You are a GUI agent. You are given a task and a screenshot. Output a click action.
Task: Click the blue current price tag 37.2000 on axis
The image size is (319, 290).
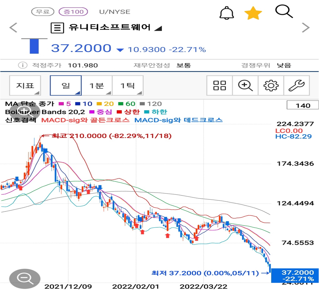[x=295, y=275]
